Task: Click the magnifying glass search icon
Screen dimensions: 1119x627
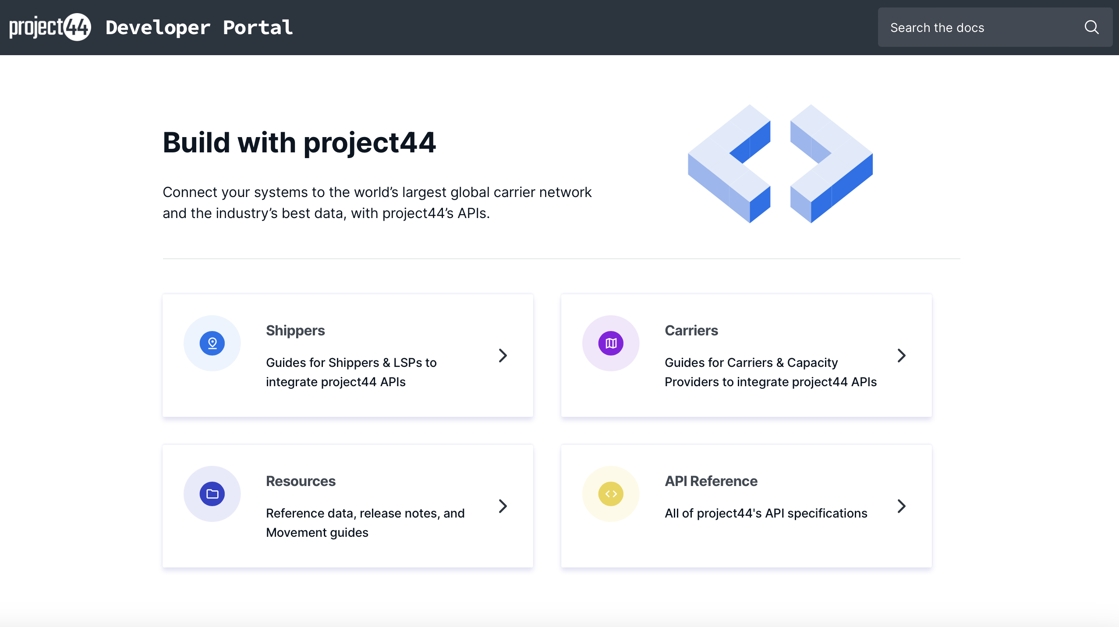Action: click(1091, 28)
